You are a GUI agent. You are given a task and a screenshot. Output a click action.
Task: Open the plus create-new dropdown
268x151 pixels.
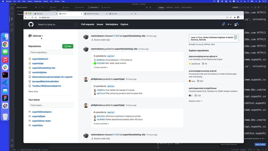point(229,24)
